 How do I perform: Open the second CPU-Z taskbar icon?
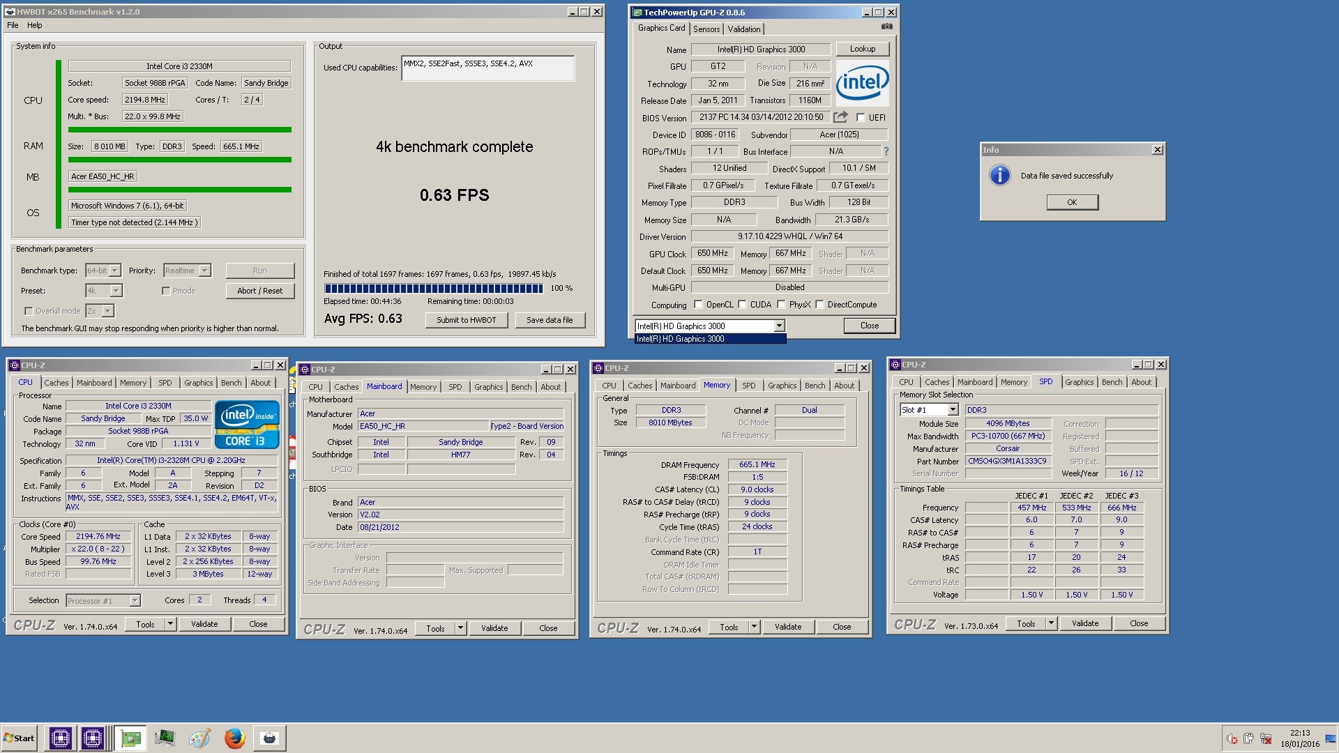pyautogui.click(x=92, y=738)
